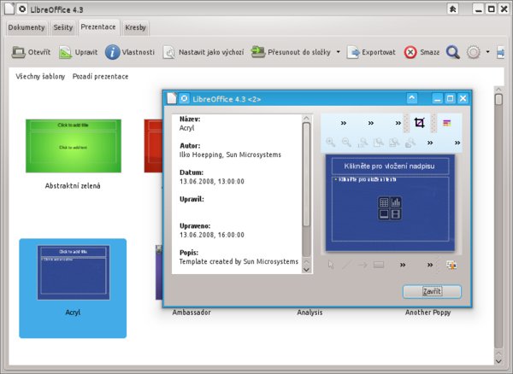Click insert chart placeholder in slide preview
513x374 pixels.
click(396, 202)
